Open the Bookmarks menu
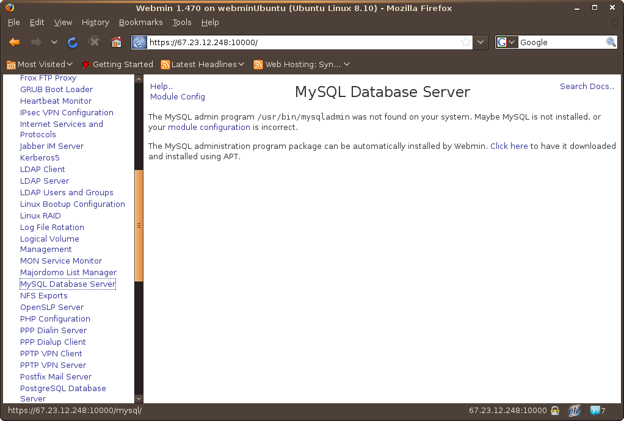The height and width of the screenshot is (421, 624). [141, 22]
